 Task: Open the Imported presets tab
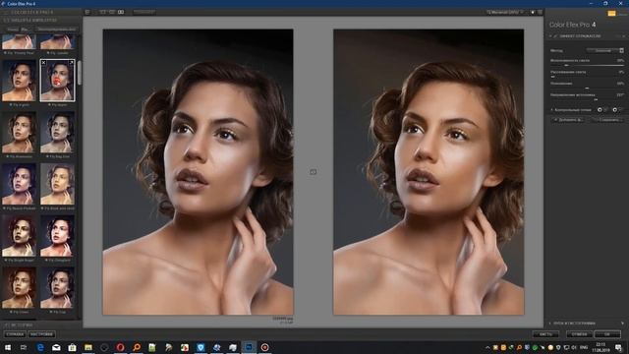pos(57,29)
